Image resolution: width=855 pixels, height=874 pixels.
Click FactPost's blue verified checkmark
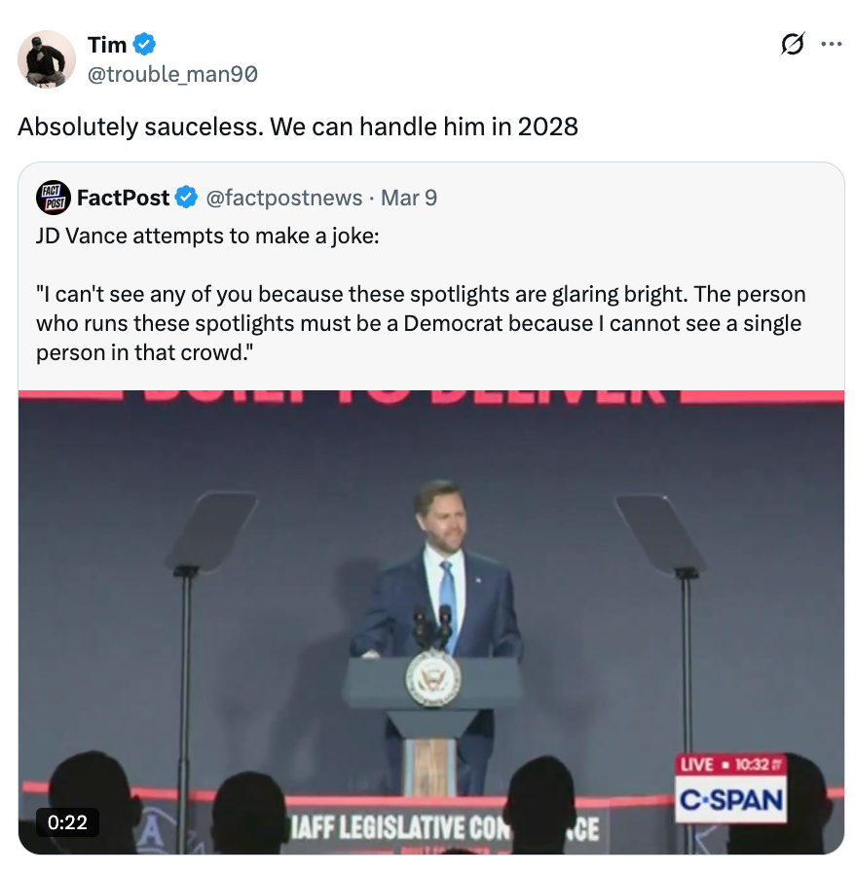click(186, 198)
